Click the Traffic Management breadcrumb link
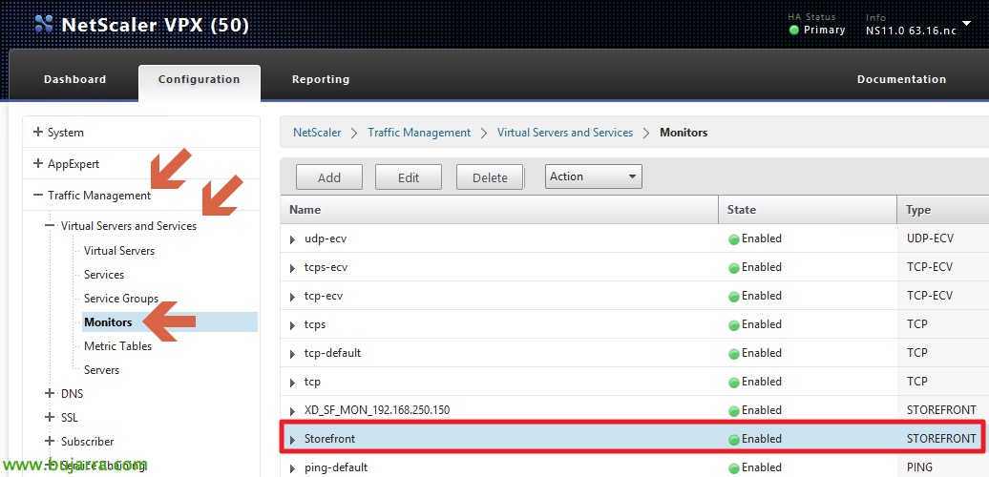This screenshot has width=989, height=477. (x=419, y=133)
